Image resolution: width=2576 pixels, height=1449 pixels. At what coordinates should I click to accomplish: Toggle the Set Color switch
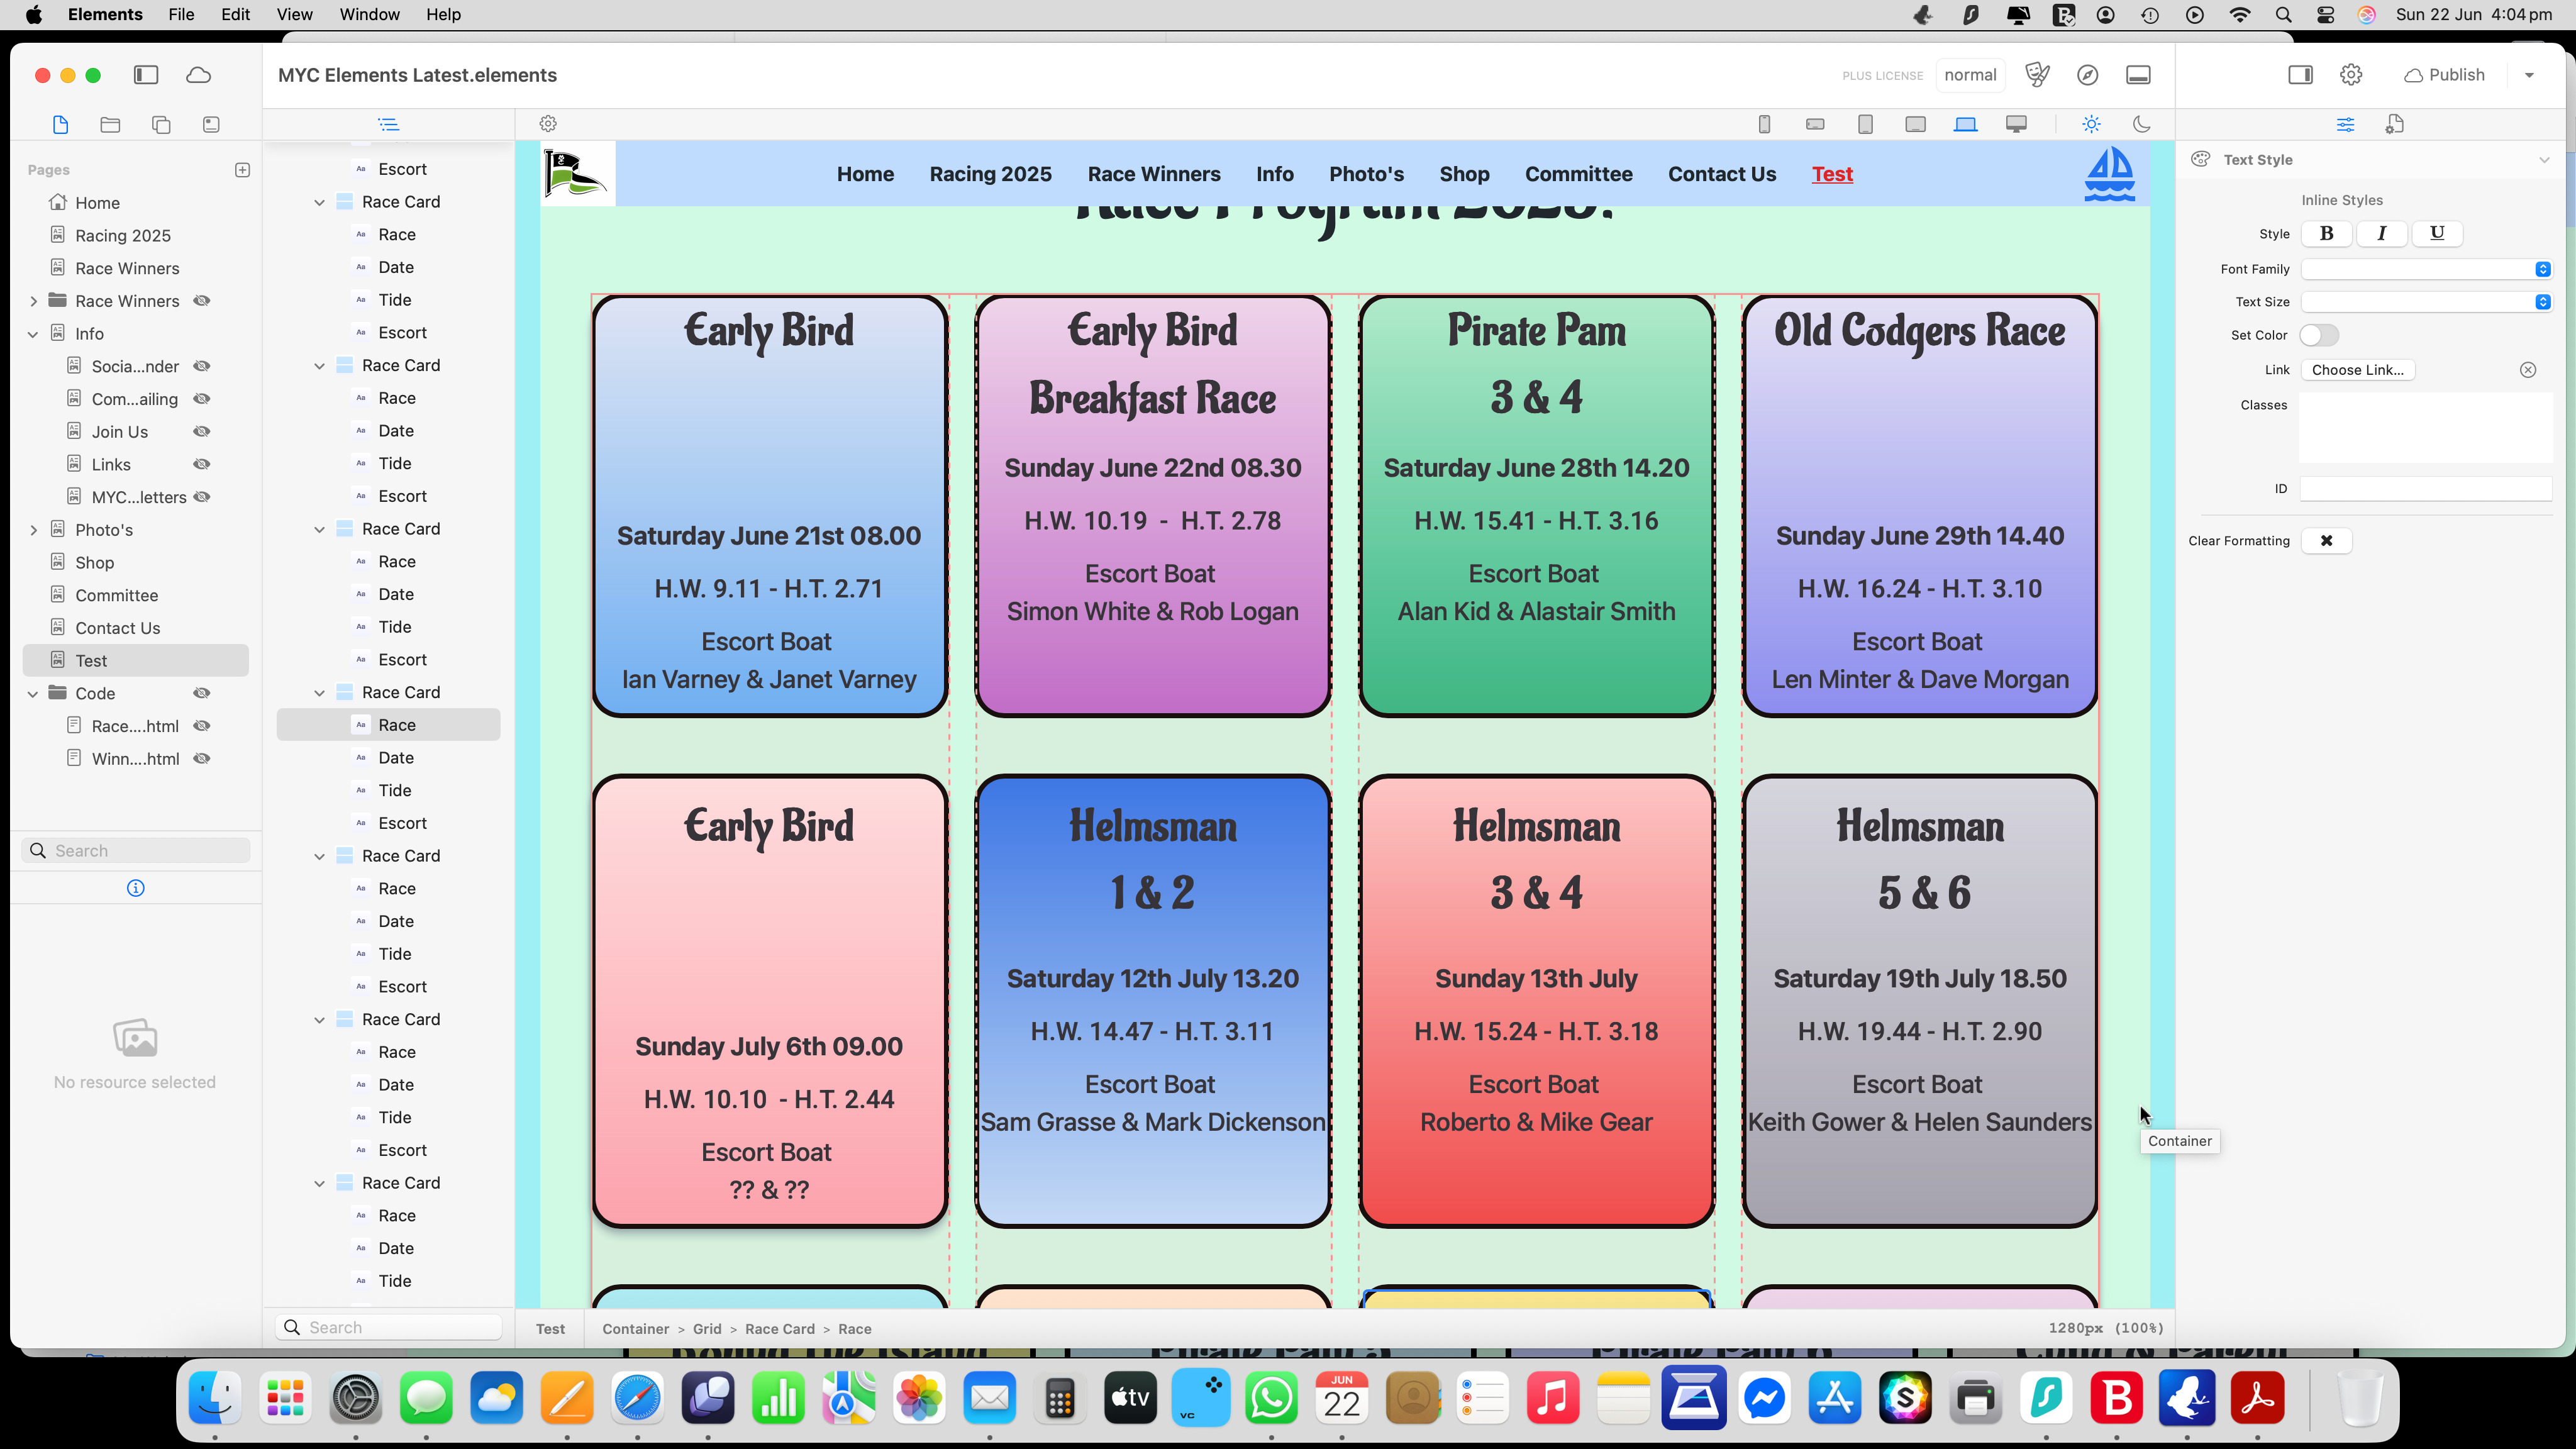[x=2318, y=335]
